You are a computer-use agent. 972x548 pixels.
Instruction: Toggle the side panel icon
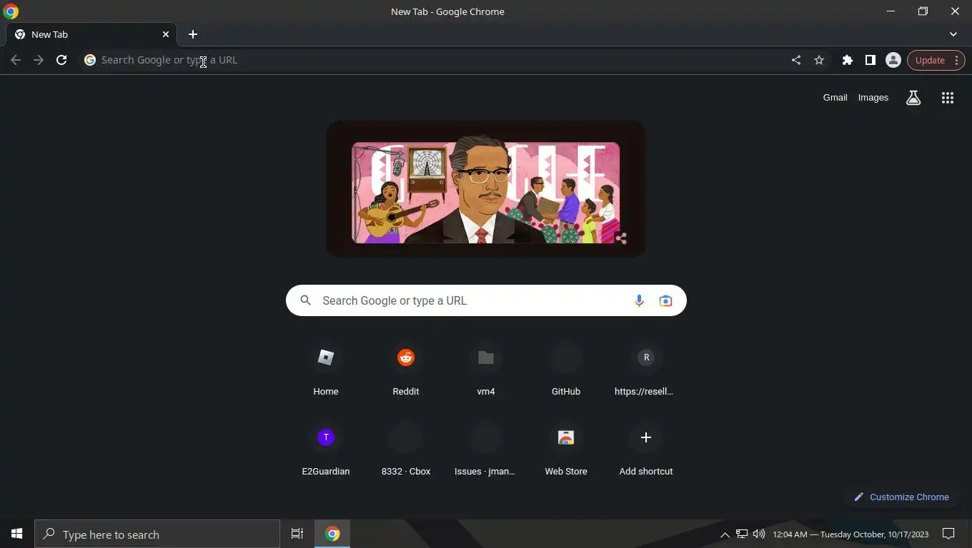(871, 60)
